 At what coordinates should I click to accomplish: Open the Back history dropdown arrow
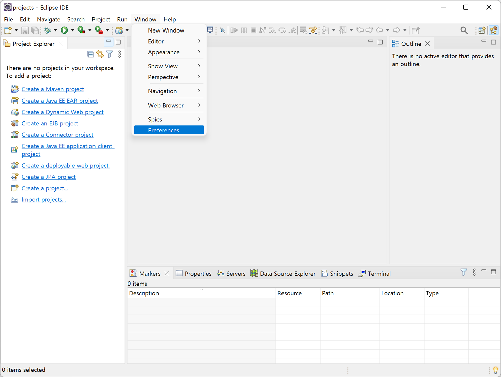pyautogui.click(x=388, y=30)
